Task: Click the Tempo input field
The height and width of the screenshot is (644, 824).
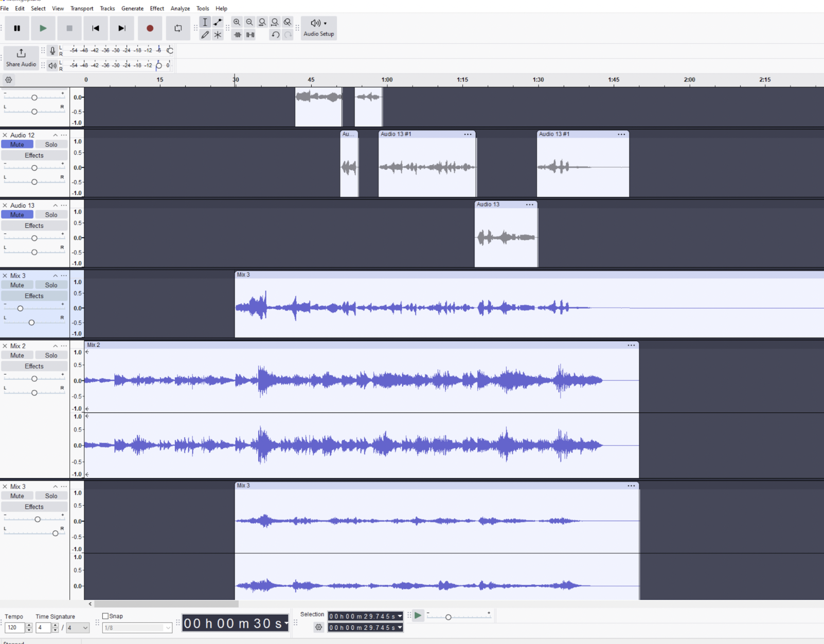Action: coord(14,628)
